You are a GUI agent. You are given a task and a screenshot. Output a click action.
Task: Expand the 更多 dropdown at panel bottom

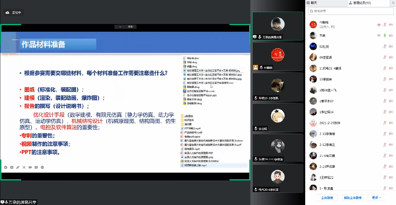[x=376, y=198]
